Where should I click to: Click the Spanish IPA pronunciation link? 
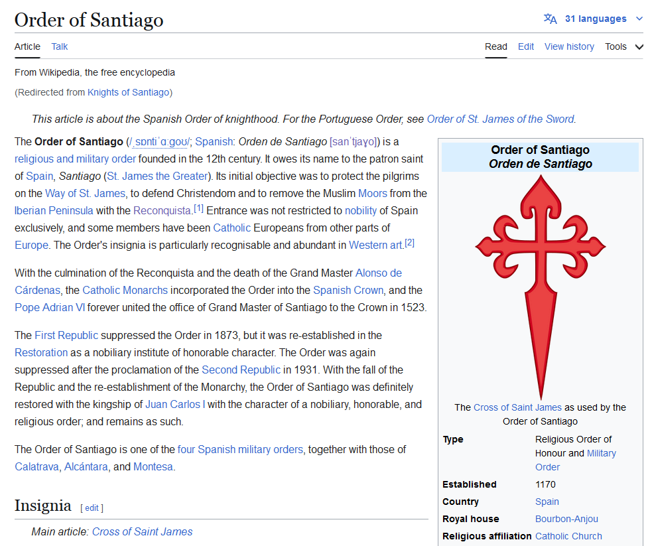click(354, 142)
